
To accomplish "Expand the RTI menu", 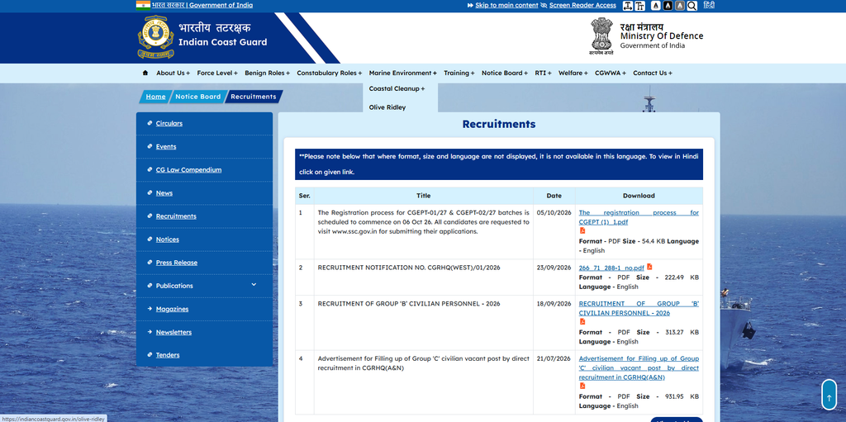I will 543,73.
